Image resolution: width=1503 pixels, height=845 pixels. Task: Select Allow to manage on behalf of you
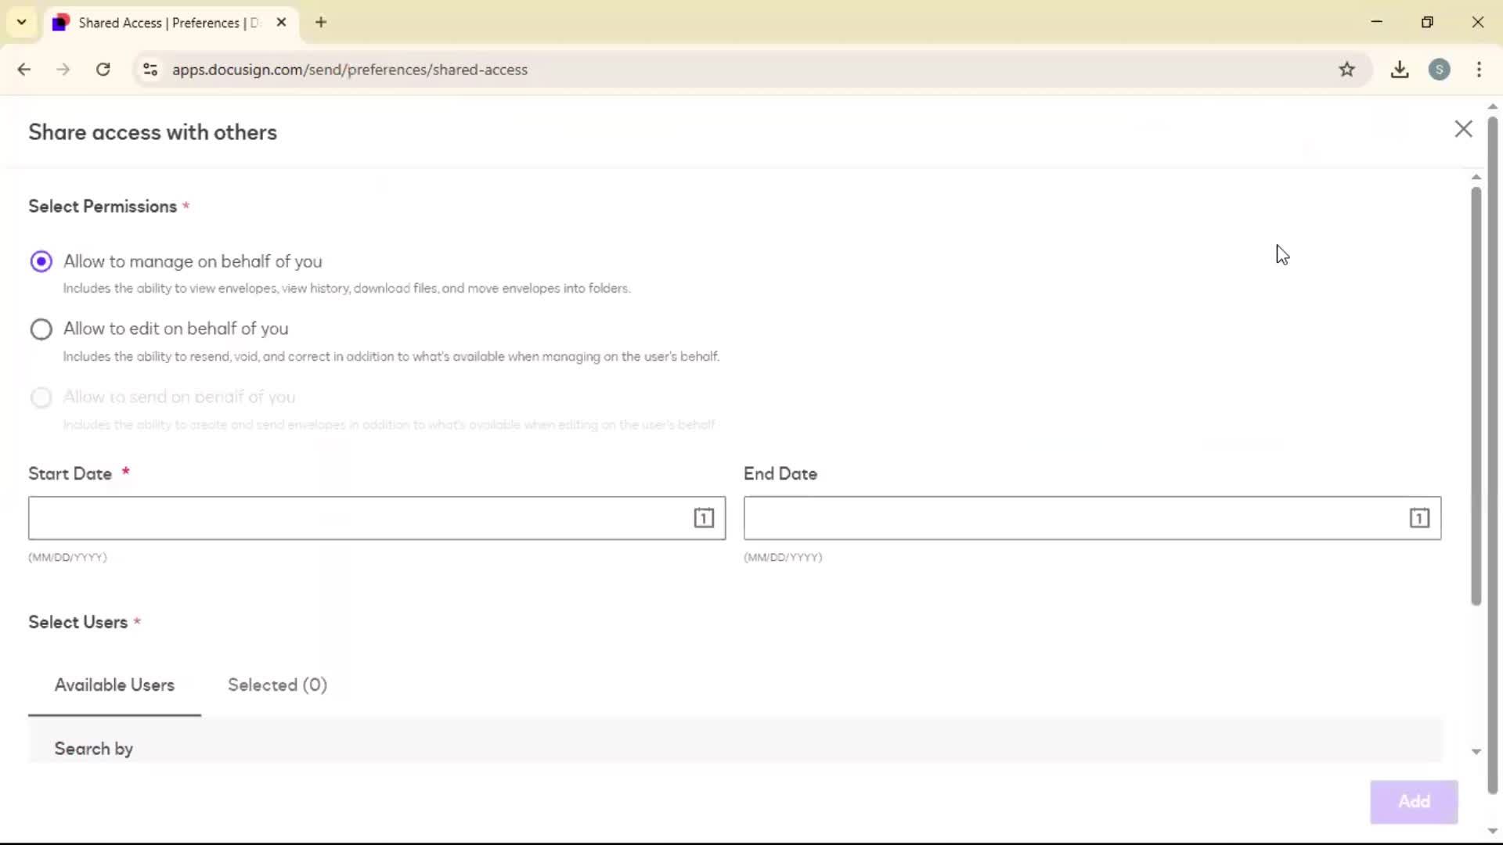point(41,261)
